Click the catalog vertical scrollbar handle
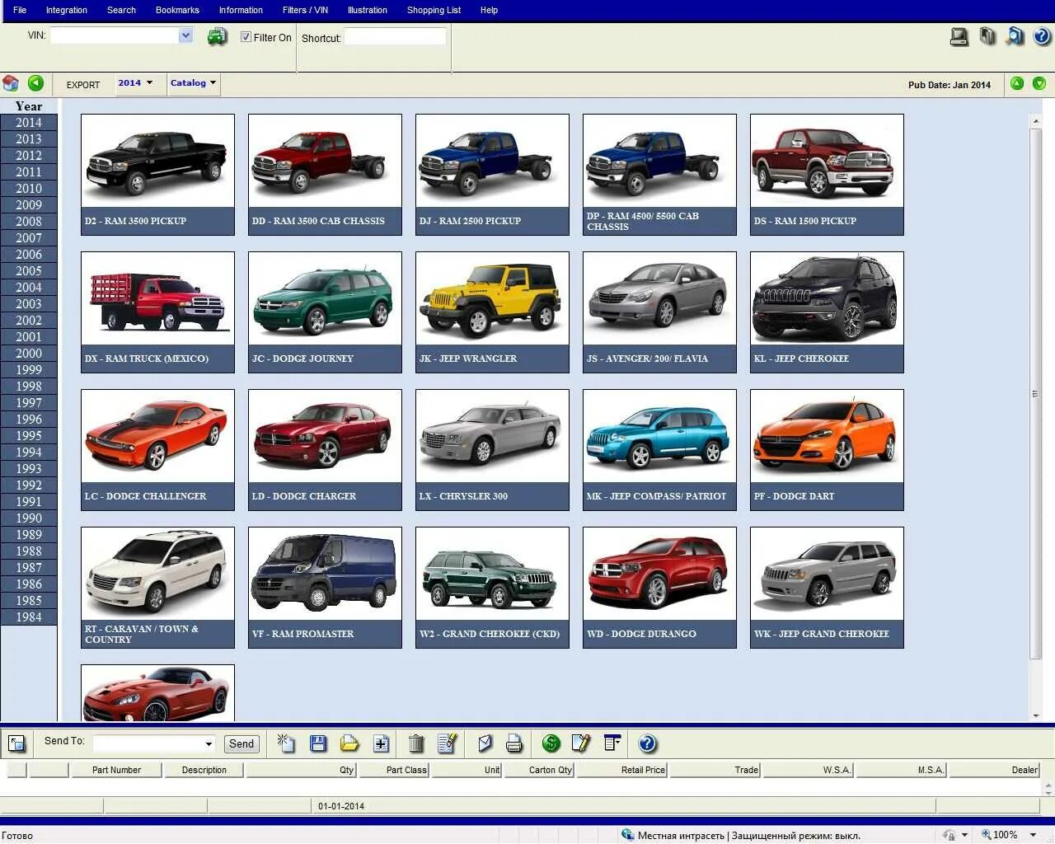Image resolution: width=1055 pixels, height=844 pixels. 1036,394
